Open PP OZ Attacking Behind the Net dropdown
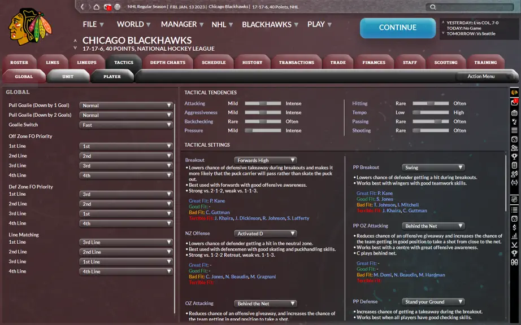Image resolution: width=521 pixels, height=325 pixels. tap(433, 226)
